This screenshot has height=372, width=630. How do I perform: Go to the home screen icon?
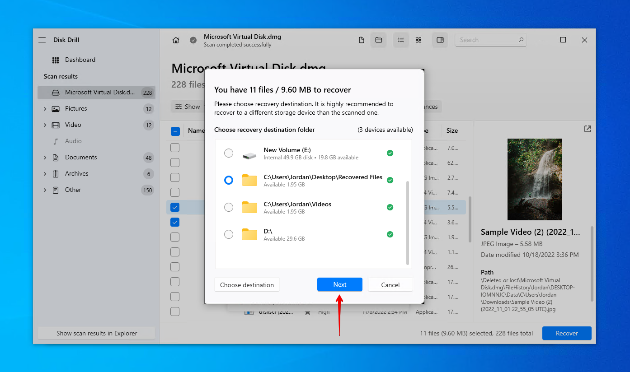click(x=176, y=40)
